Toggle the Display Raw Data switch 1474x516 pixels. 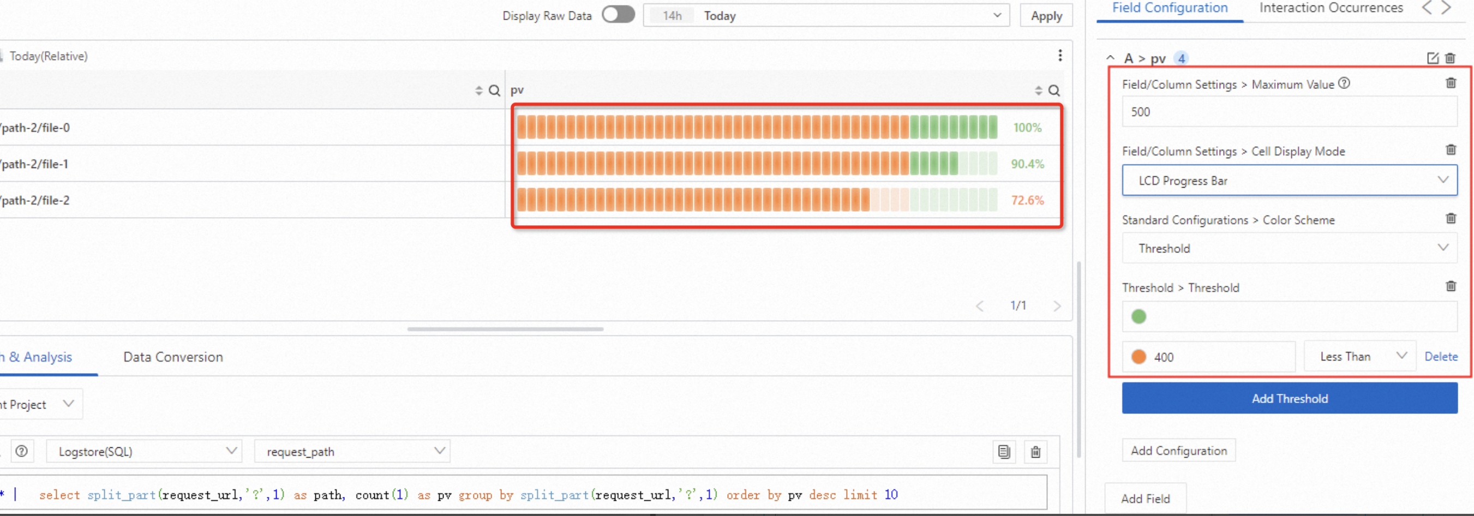[x=618, y=14]
